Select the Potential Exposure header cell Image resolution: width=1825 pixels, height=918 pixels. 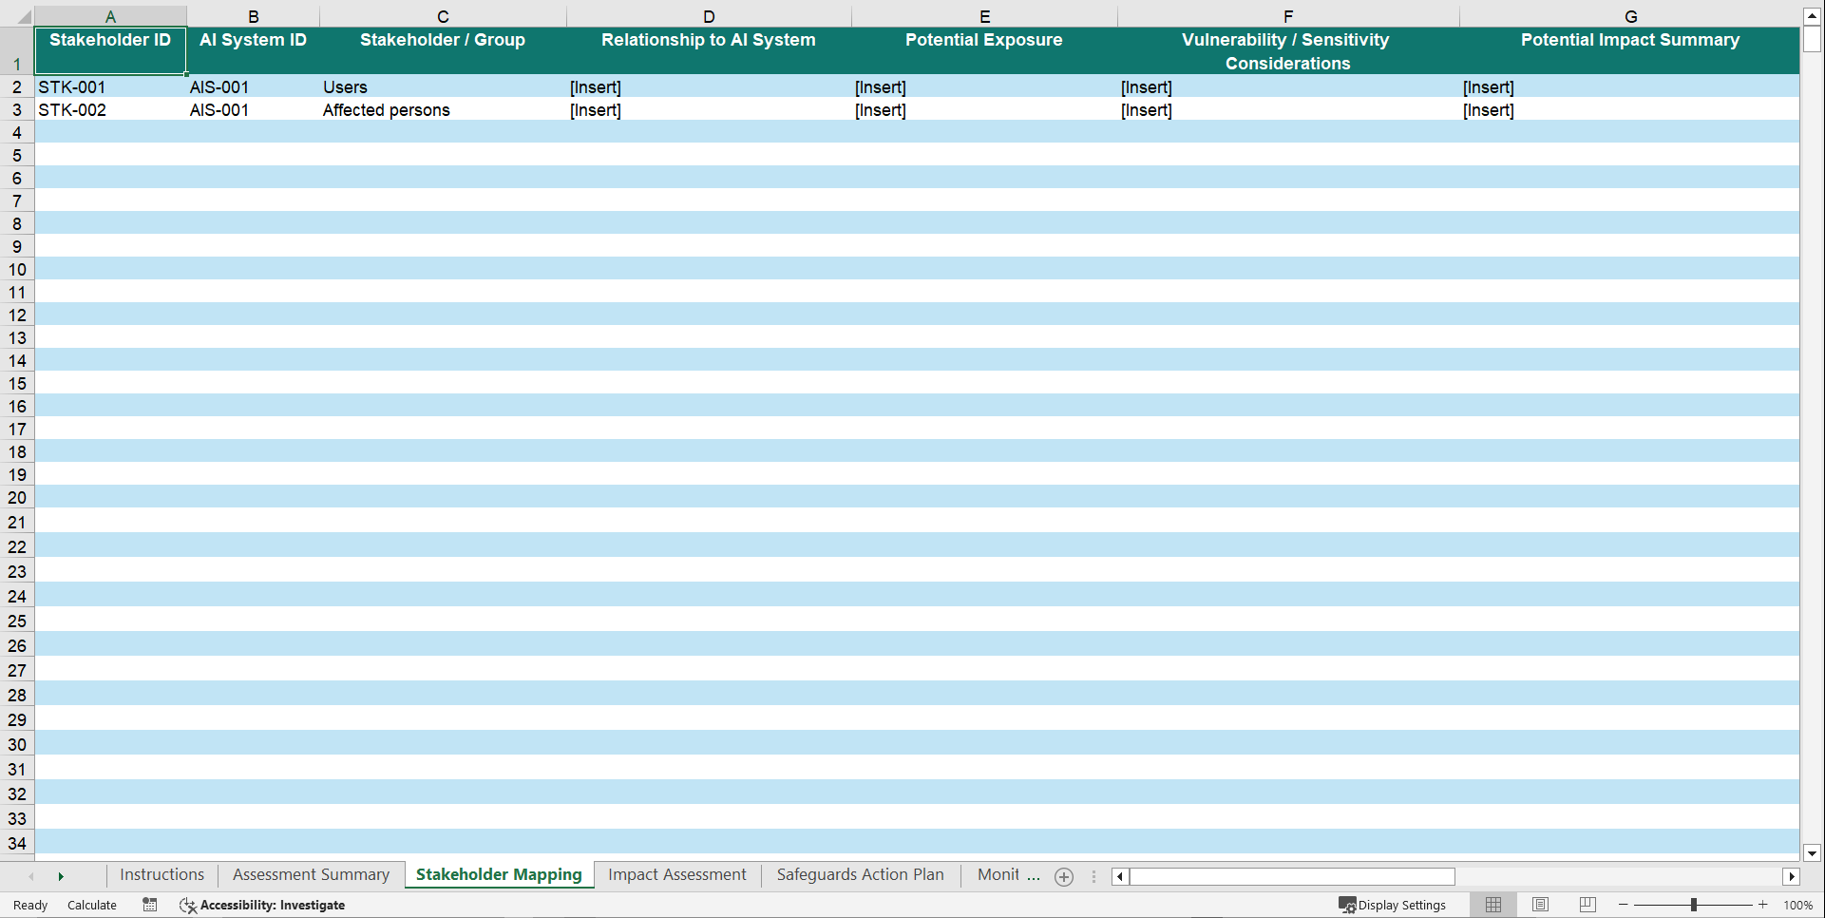(x=984, y=50)
